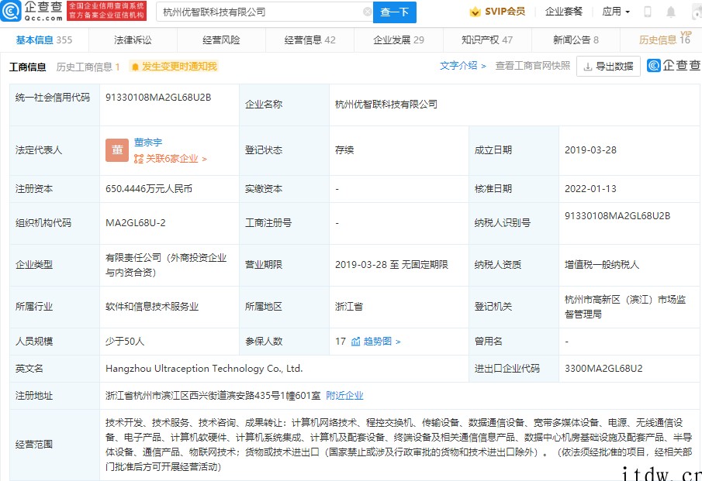Open 附近企业 link next to address
The height and width of the screenshot is (481, 702).
coord(344,396)
